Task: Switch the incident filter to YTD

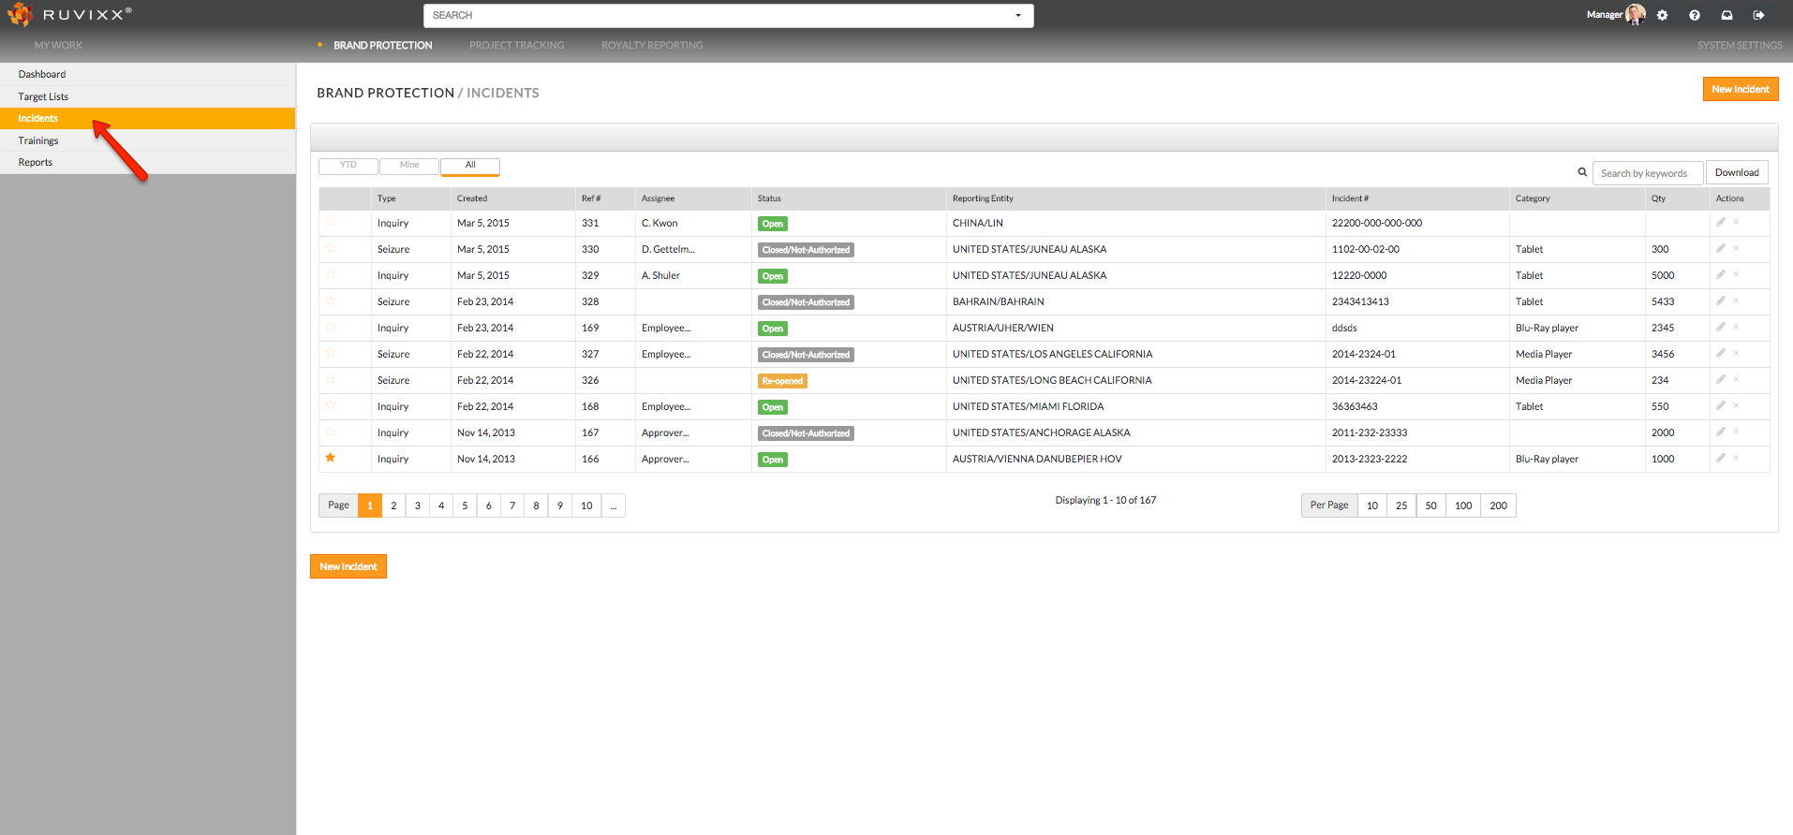Action: (348, 166)
